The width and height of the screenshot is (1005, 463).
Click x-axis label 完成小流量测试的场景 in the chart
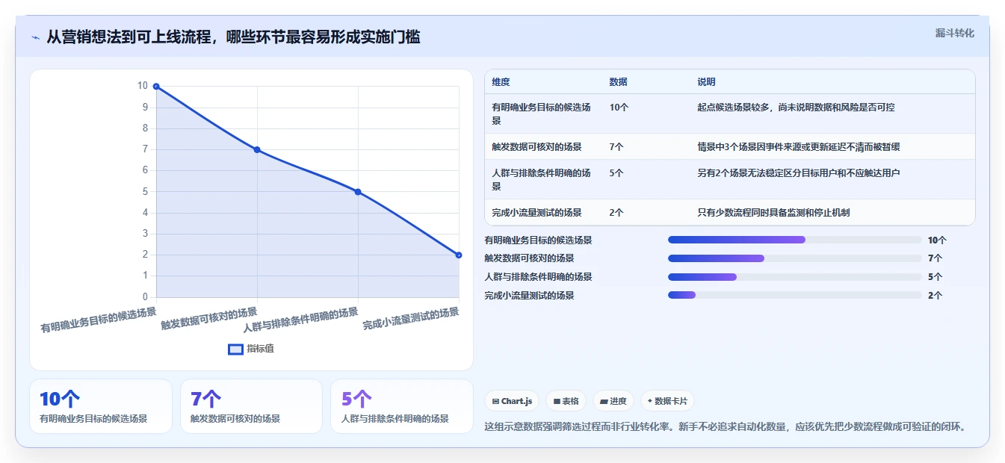(411, 319)
